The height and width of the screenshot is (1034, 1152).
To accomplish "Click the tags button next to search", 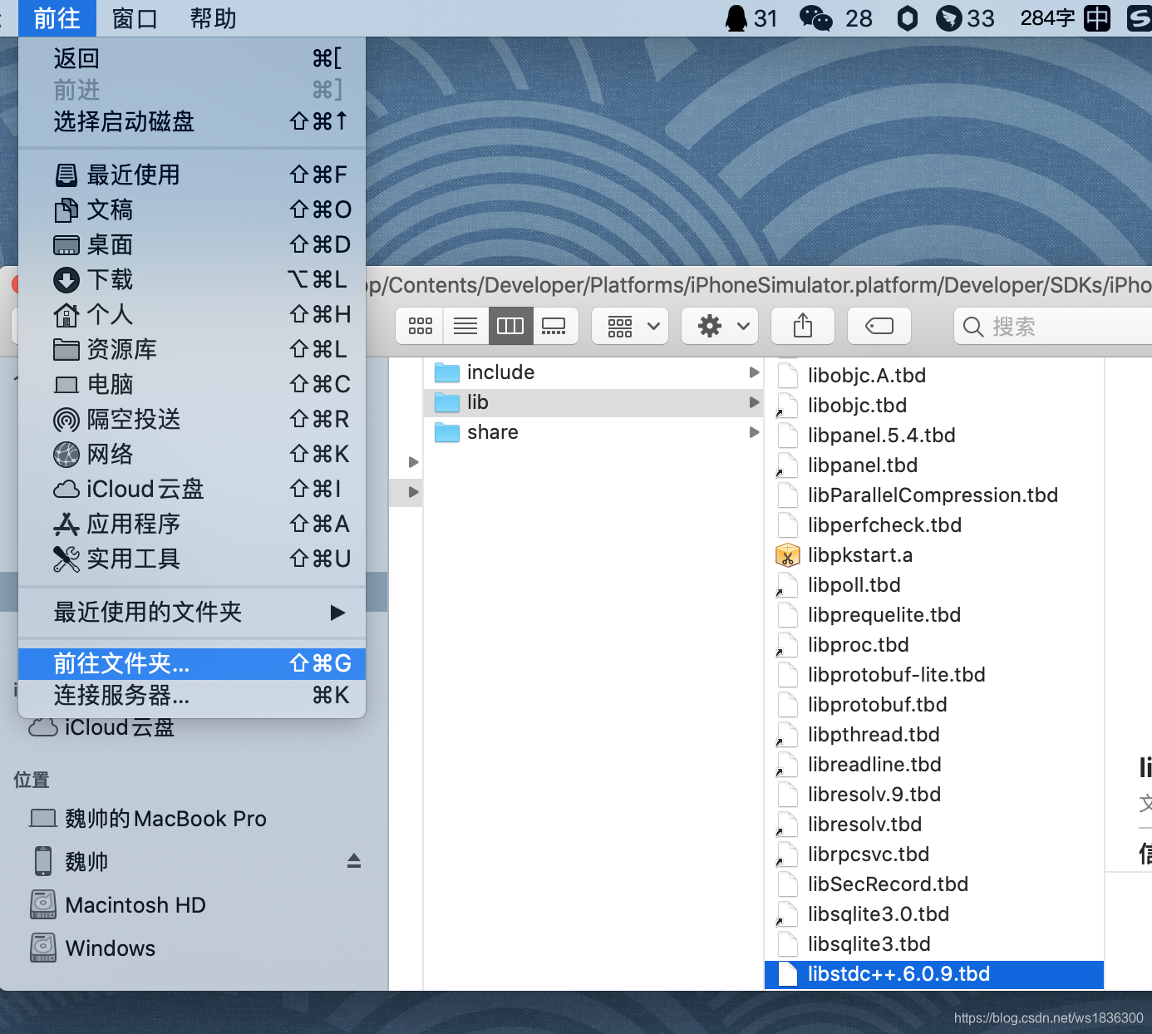I will tap(879, 326).
